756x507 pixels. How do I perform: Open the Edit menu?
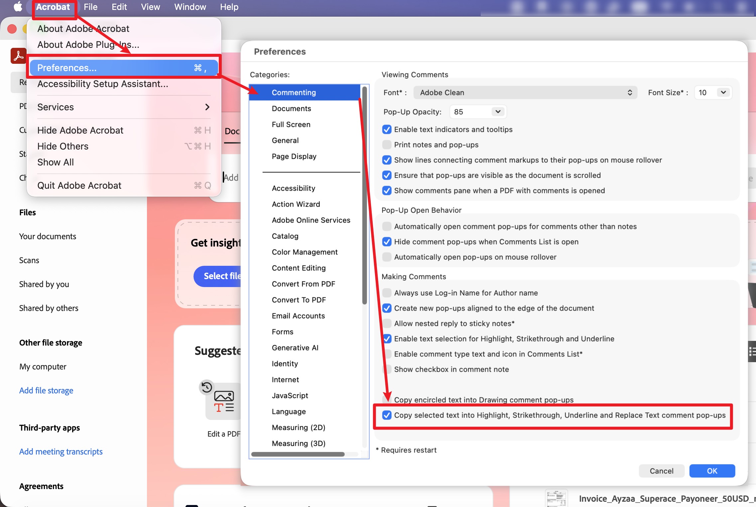(119, 7)
